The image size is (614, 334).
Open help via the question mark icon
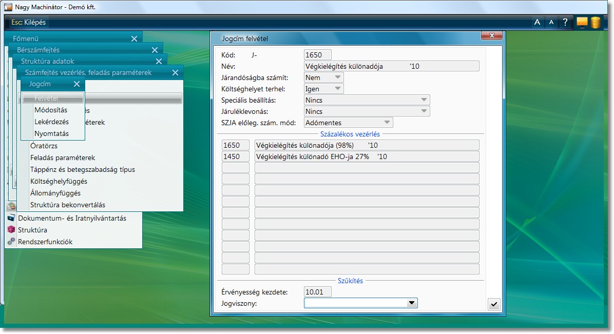tap(565, 22)
